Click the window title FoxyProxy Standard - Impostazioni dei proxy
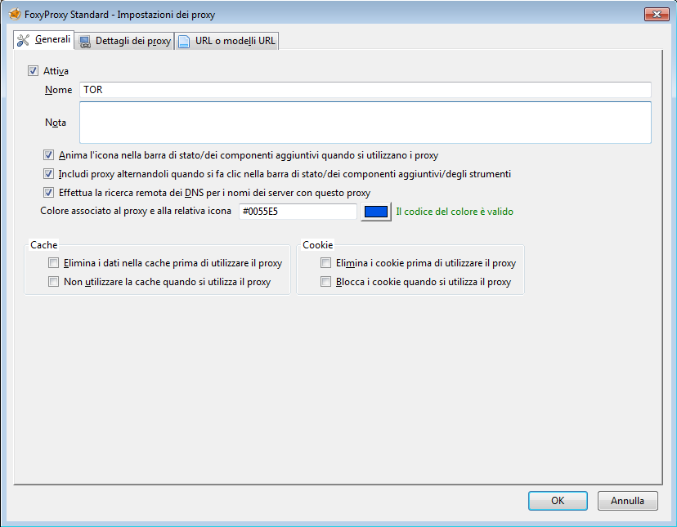This screenshot has width=677, height=527. pos(119,15)
